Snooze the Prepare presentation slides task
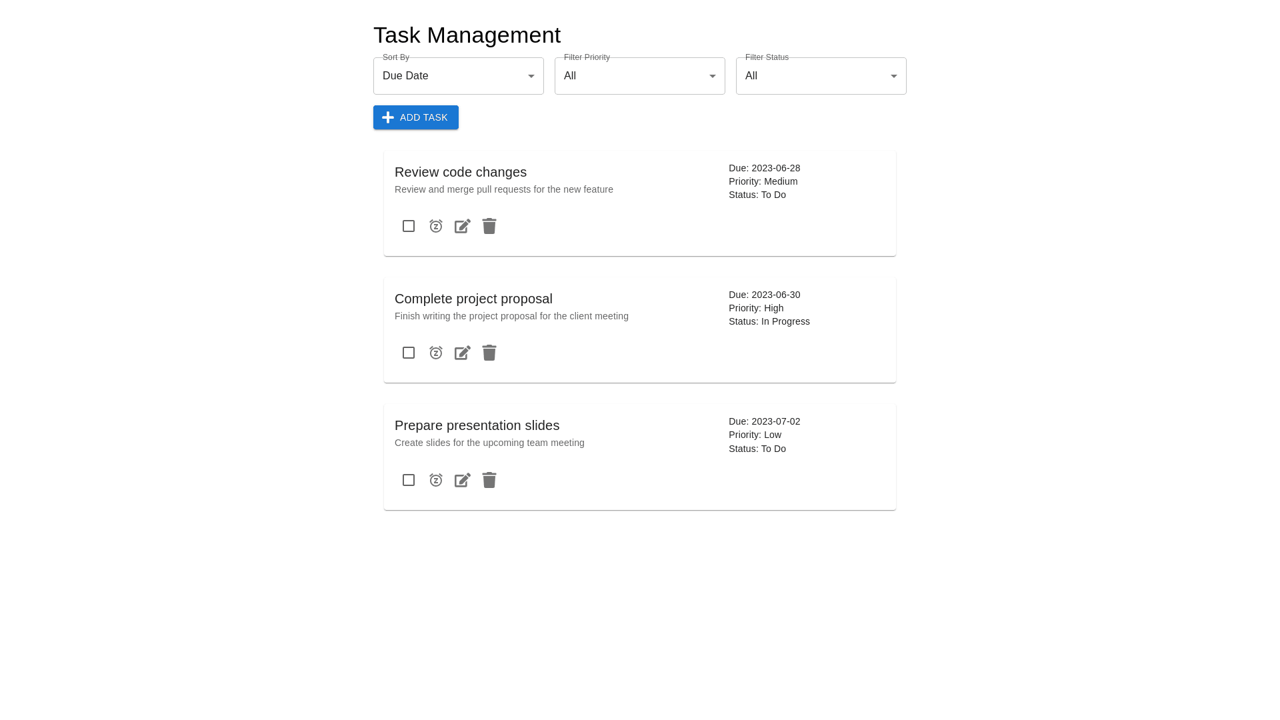This screenshot has width=1280, height=720. point(436,480)
